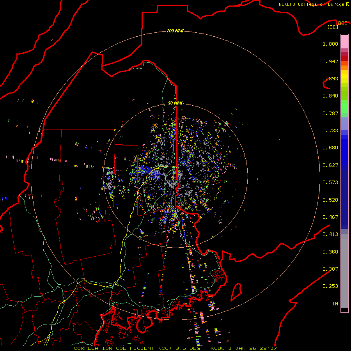Click the NEXLAB-College of DuPage label
The width and height of the screenshot is (351, 351).
[312, 4]
